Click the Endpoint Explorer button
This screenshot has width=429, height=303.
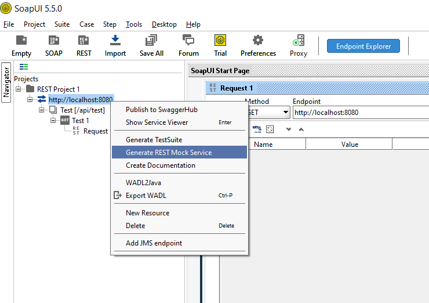coord(363,46)
